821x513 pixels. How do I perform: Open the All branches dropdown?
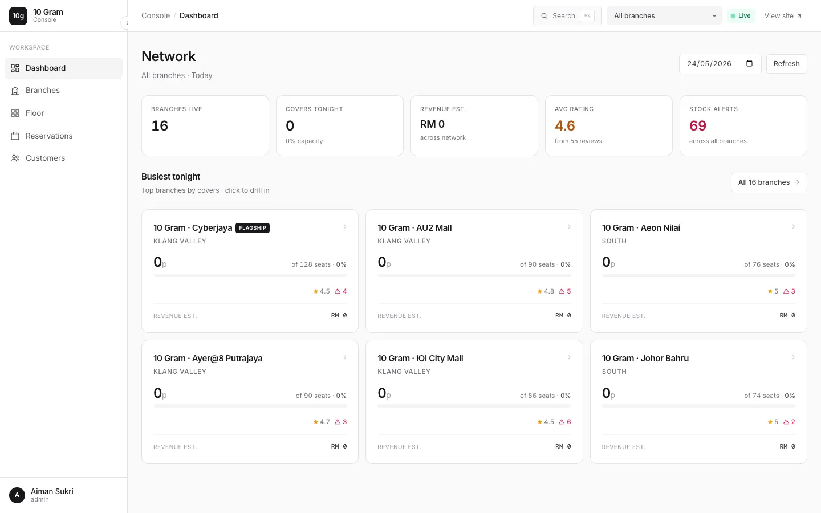[x=665, y=16]
